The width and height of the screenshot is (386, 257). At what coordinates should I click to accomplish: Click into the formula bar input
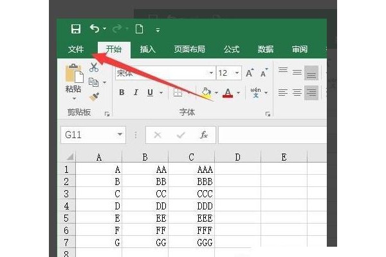click(x=272, y=135)
